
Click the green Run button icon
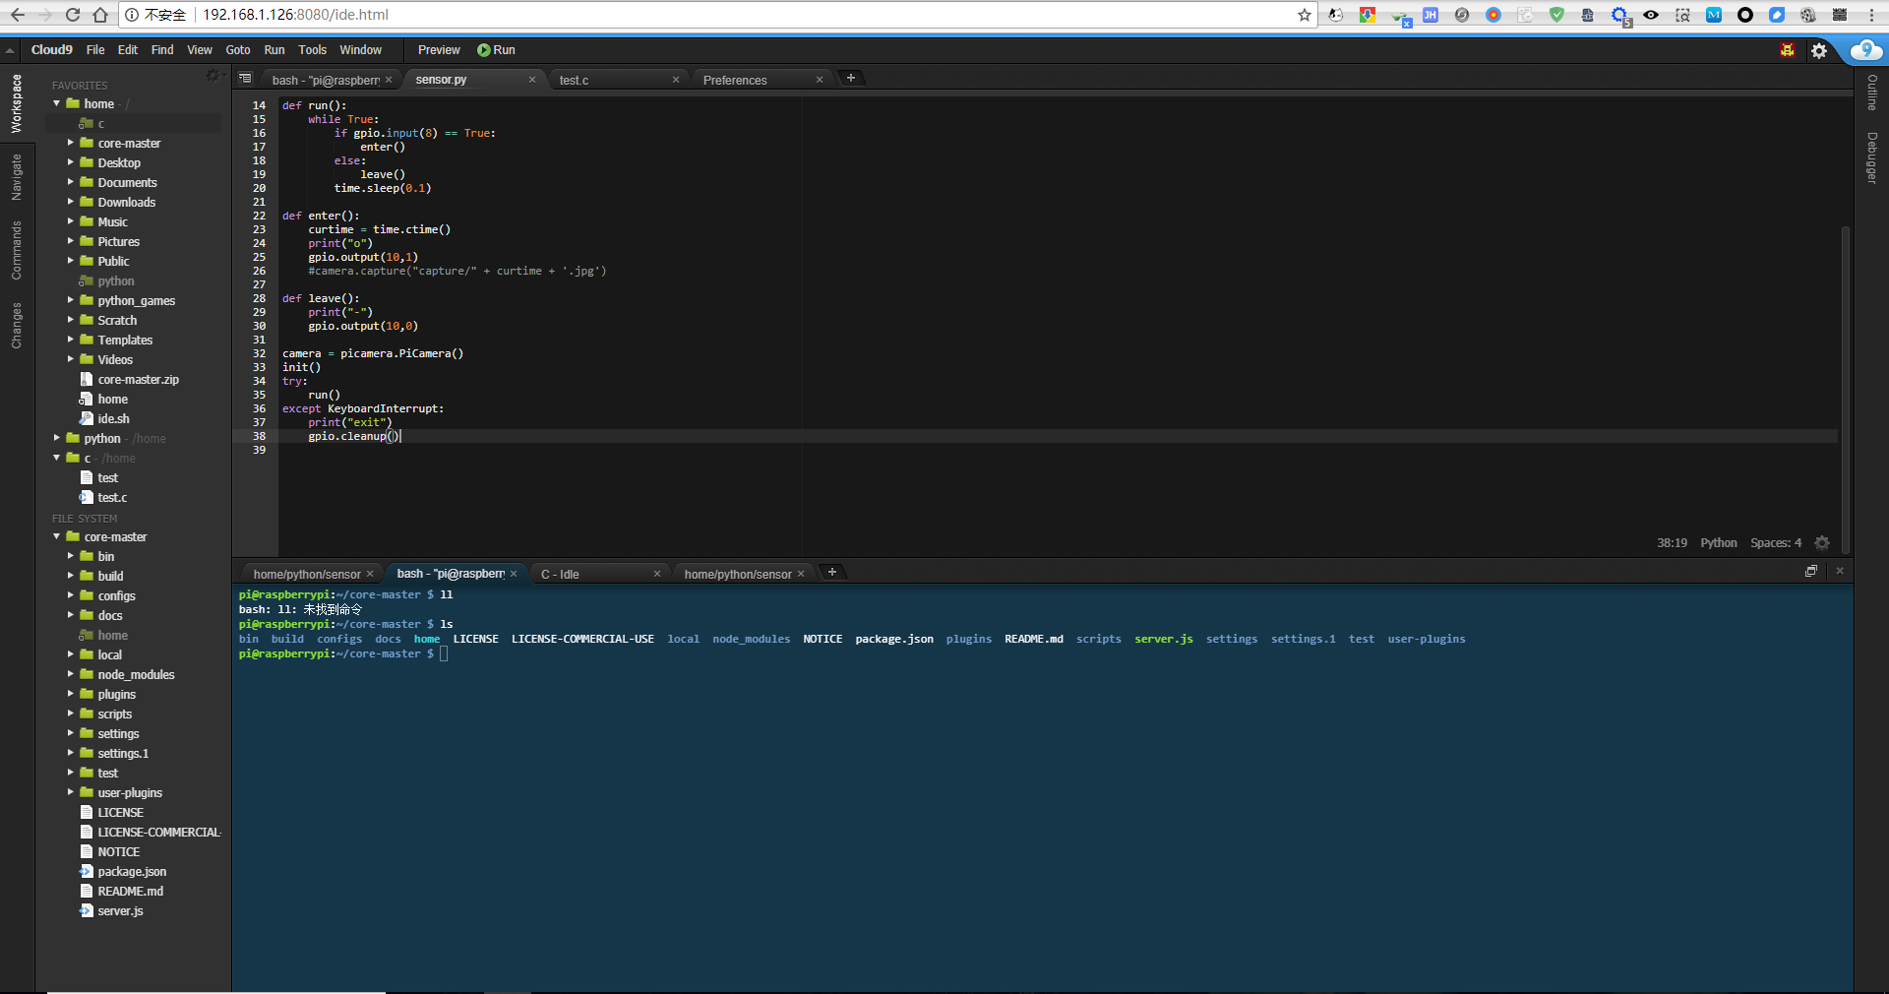pyautogui.click(x=483, y=50)
